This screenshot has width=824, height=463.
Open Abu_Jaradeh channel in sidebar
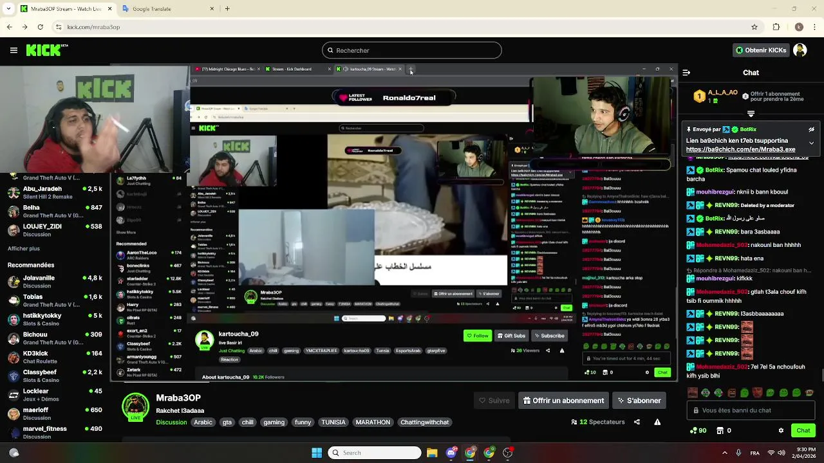click(x=55, y=193)
